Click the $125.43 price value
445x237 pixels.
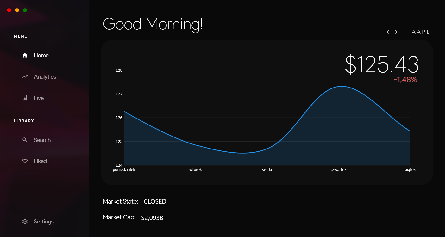(382, 64)
